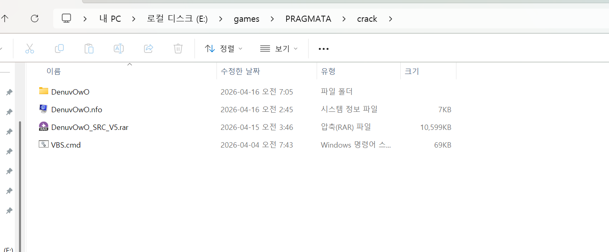Click the Paste clipboard icon
This screenshot has height=252, width=609.
pyautogui.click(x=89, y=49)
